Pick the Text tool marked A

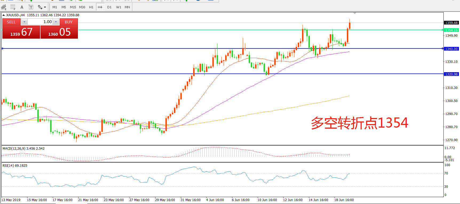(22, 7)
